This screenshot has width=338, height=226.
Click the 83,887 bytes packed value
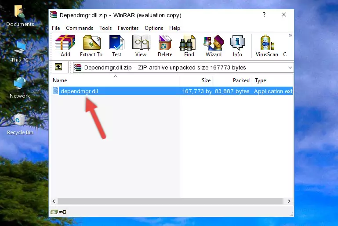(232, 91)
